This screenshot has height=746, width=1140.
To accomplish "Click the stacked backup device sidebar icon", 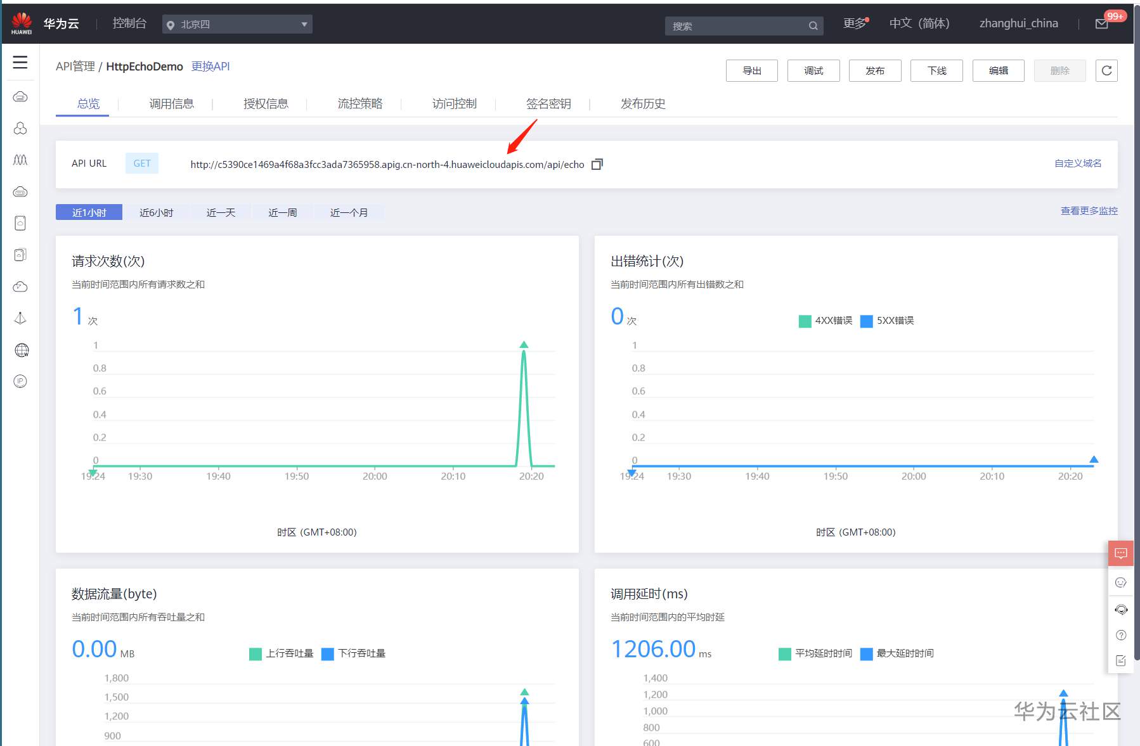I will 20,255.
